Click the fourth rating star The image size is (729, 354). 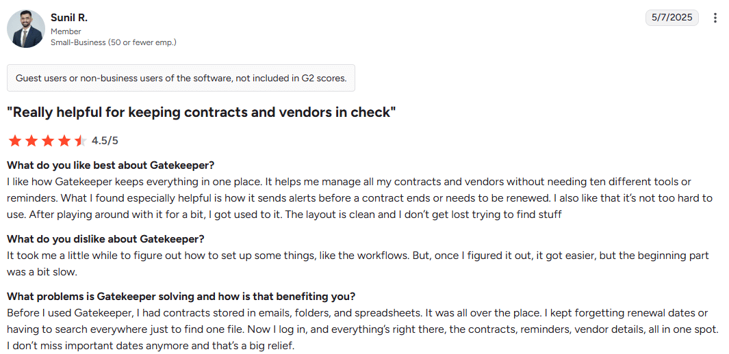tap(64, 141)
